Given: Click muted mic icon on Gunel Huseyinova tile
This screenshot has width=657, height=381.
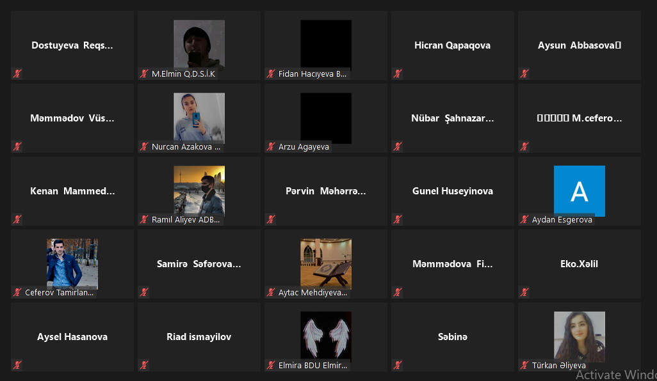Looking at the screenshot, I should [x=398, y=219].
